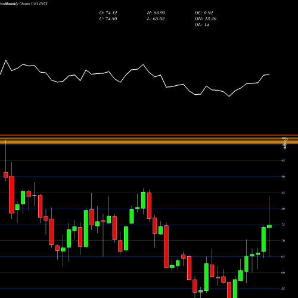Click the 'OL: 14' reading
The image size is (298, 298).
201,25
